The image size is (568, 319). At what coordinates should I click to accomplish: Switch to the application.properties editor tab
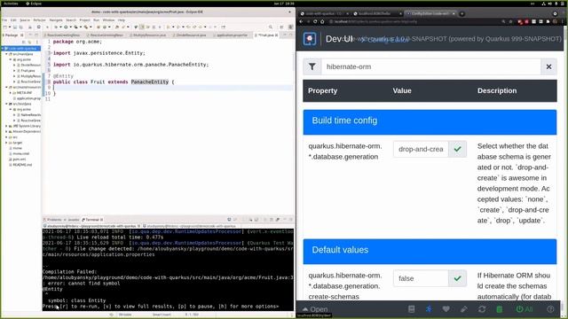(231, 35)
